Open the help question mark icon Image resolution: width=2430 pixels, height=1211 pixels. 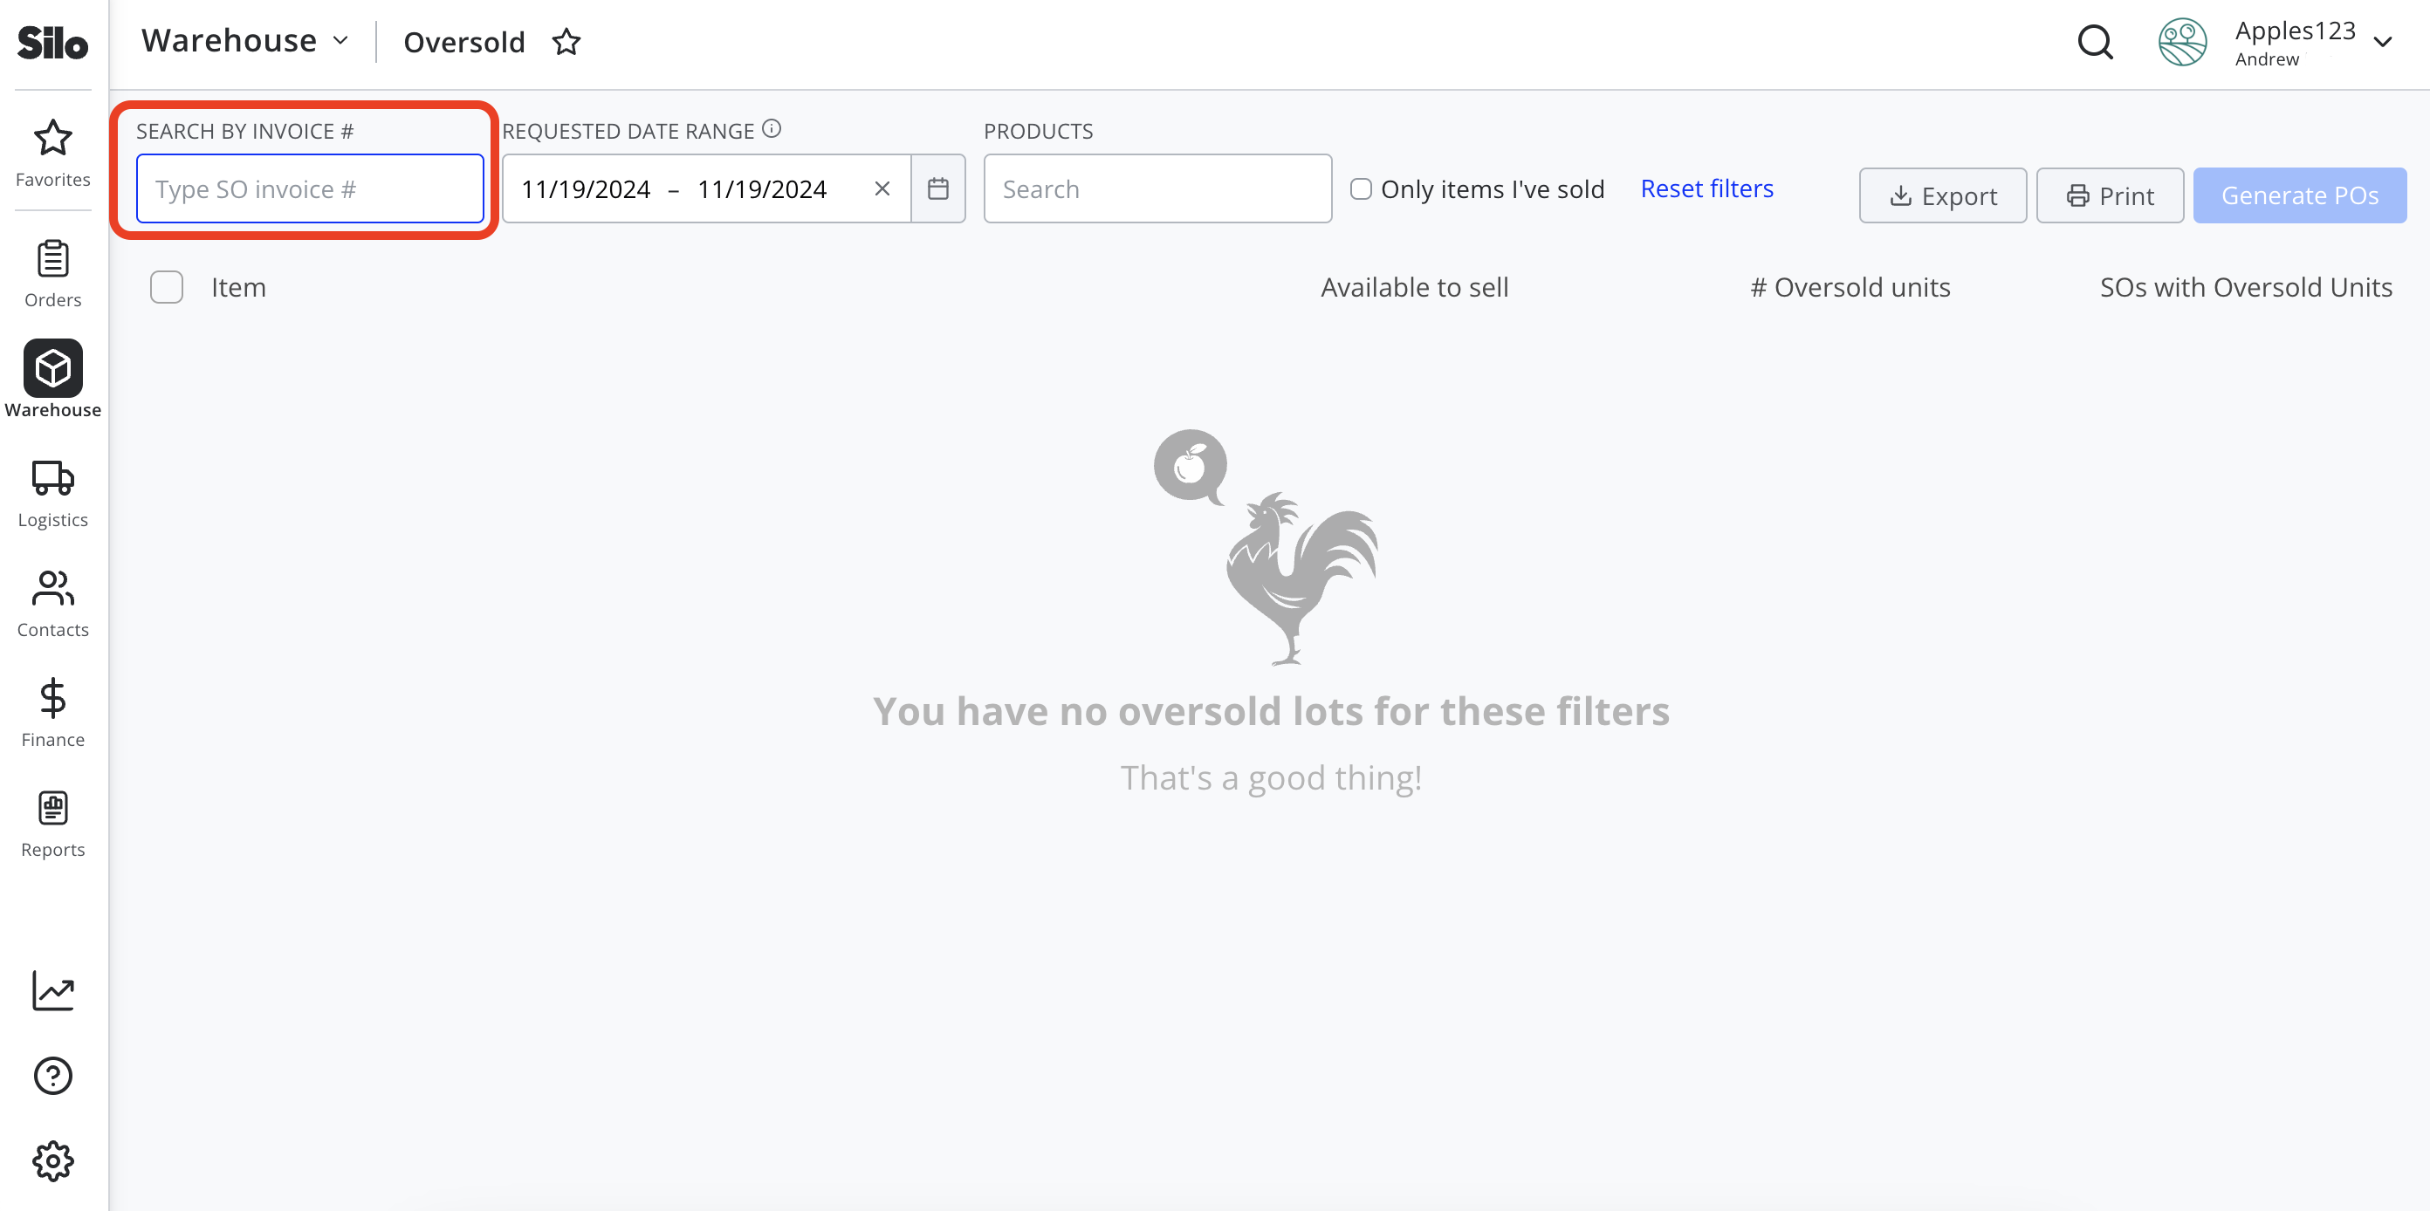tap(53, 1075)
